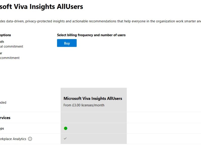Click the Included label above the table
This screenshot has height=151, width=201.
3,102
